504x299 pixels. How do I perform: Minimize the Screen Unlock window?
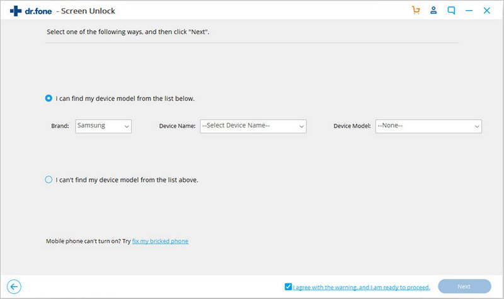point(469,11)
